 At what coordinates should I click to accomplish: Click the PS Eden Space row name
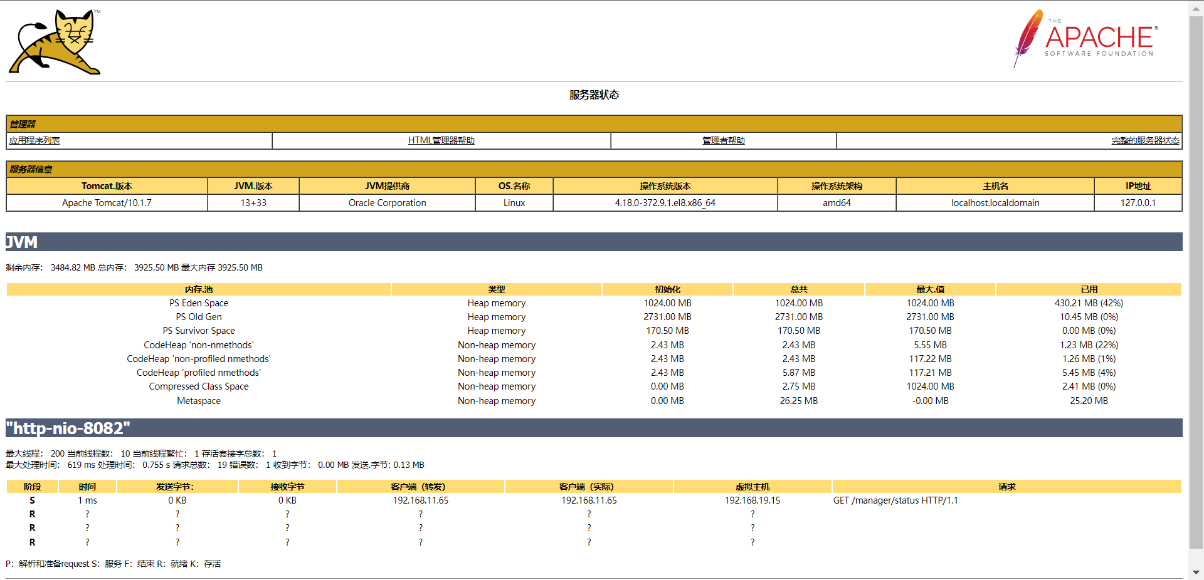[x=199, y=303]
